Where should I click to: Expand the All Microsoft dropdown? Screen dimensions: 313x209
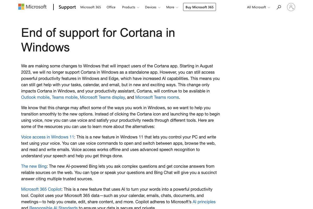[x=258, y=7]
